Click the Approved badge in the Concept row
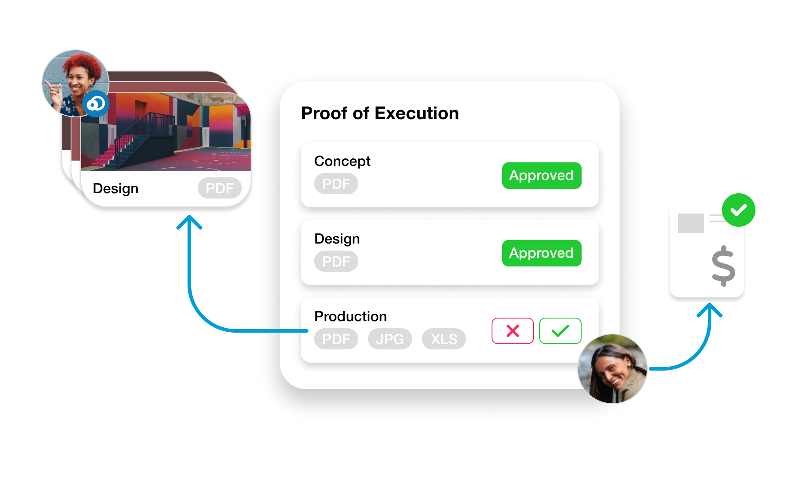This screenshot has width=804, height=480. [x=541, y=176]
